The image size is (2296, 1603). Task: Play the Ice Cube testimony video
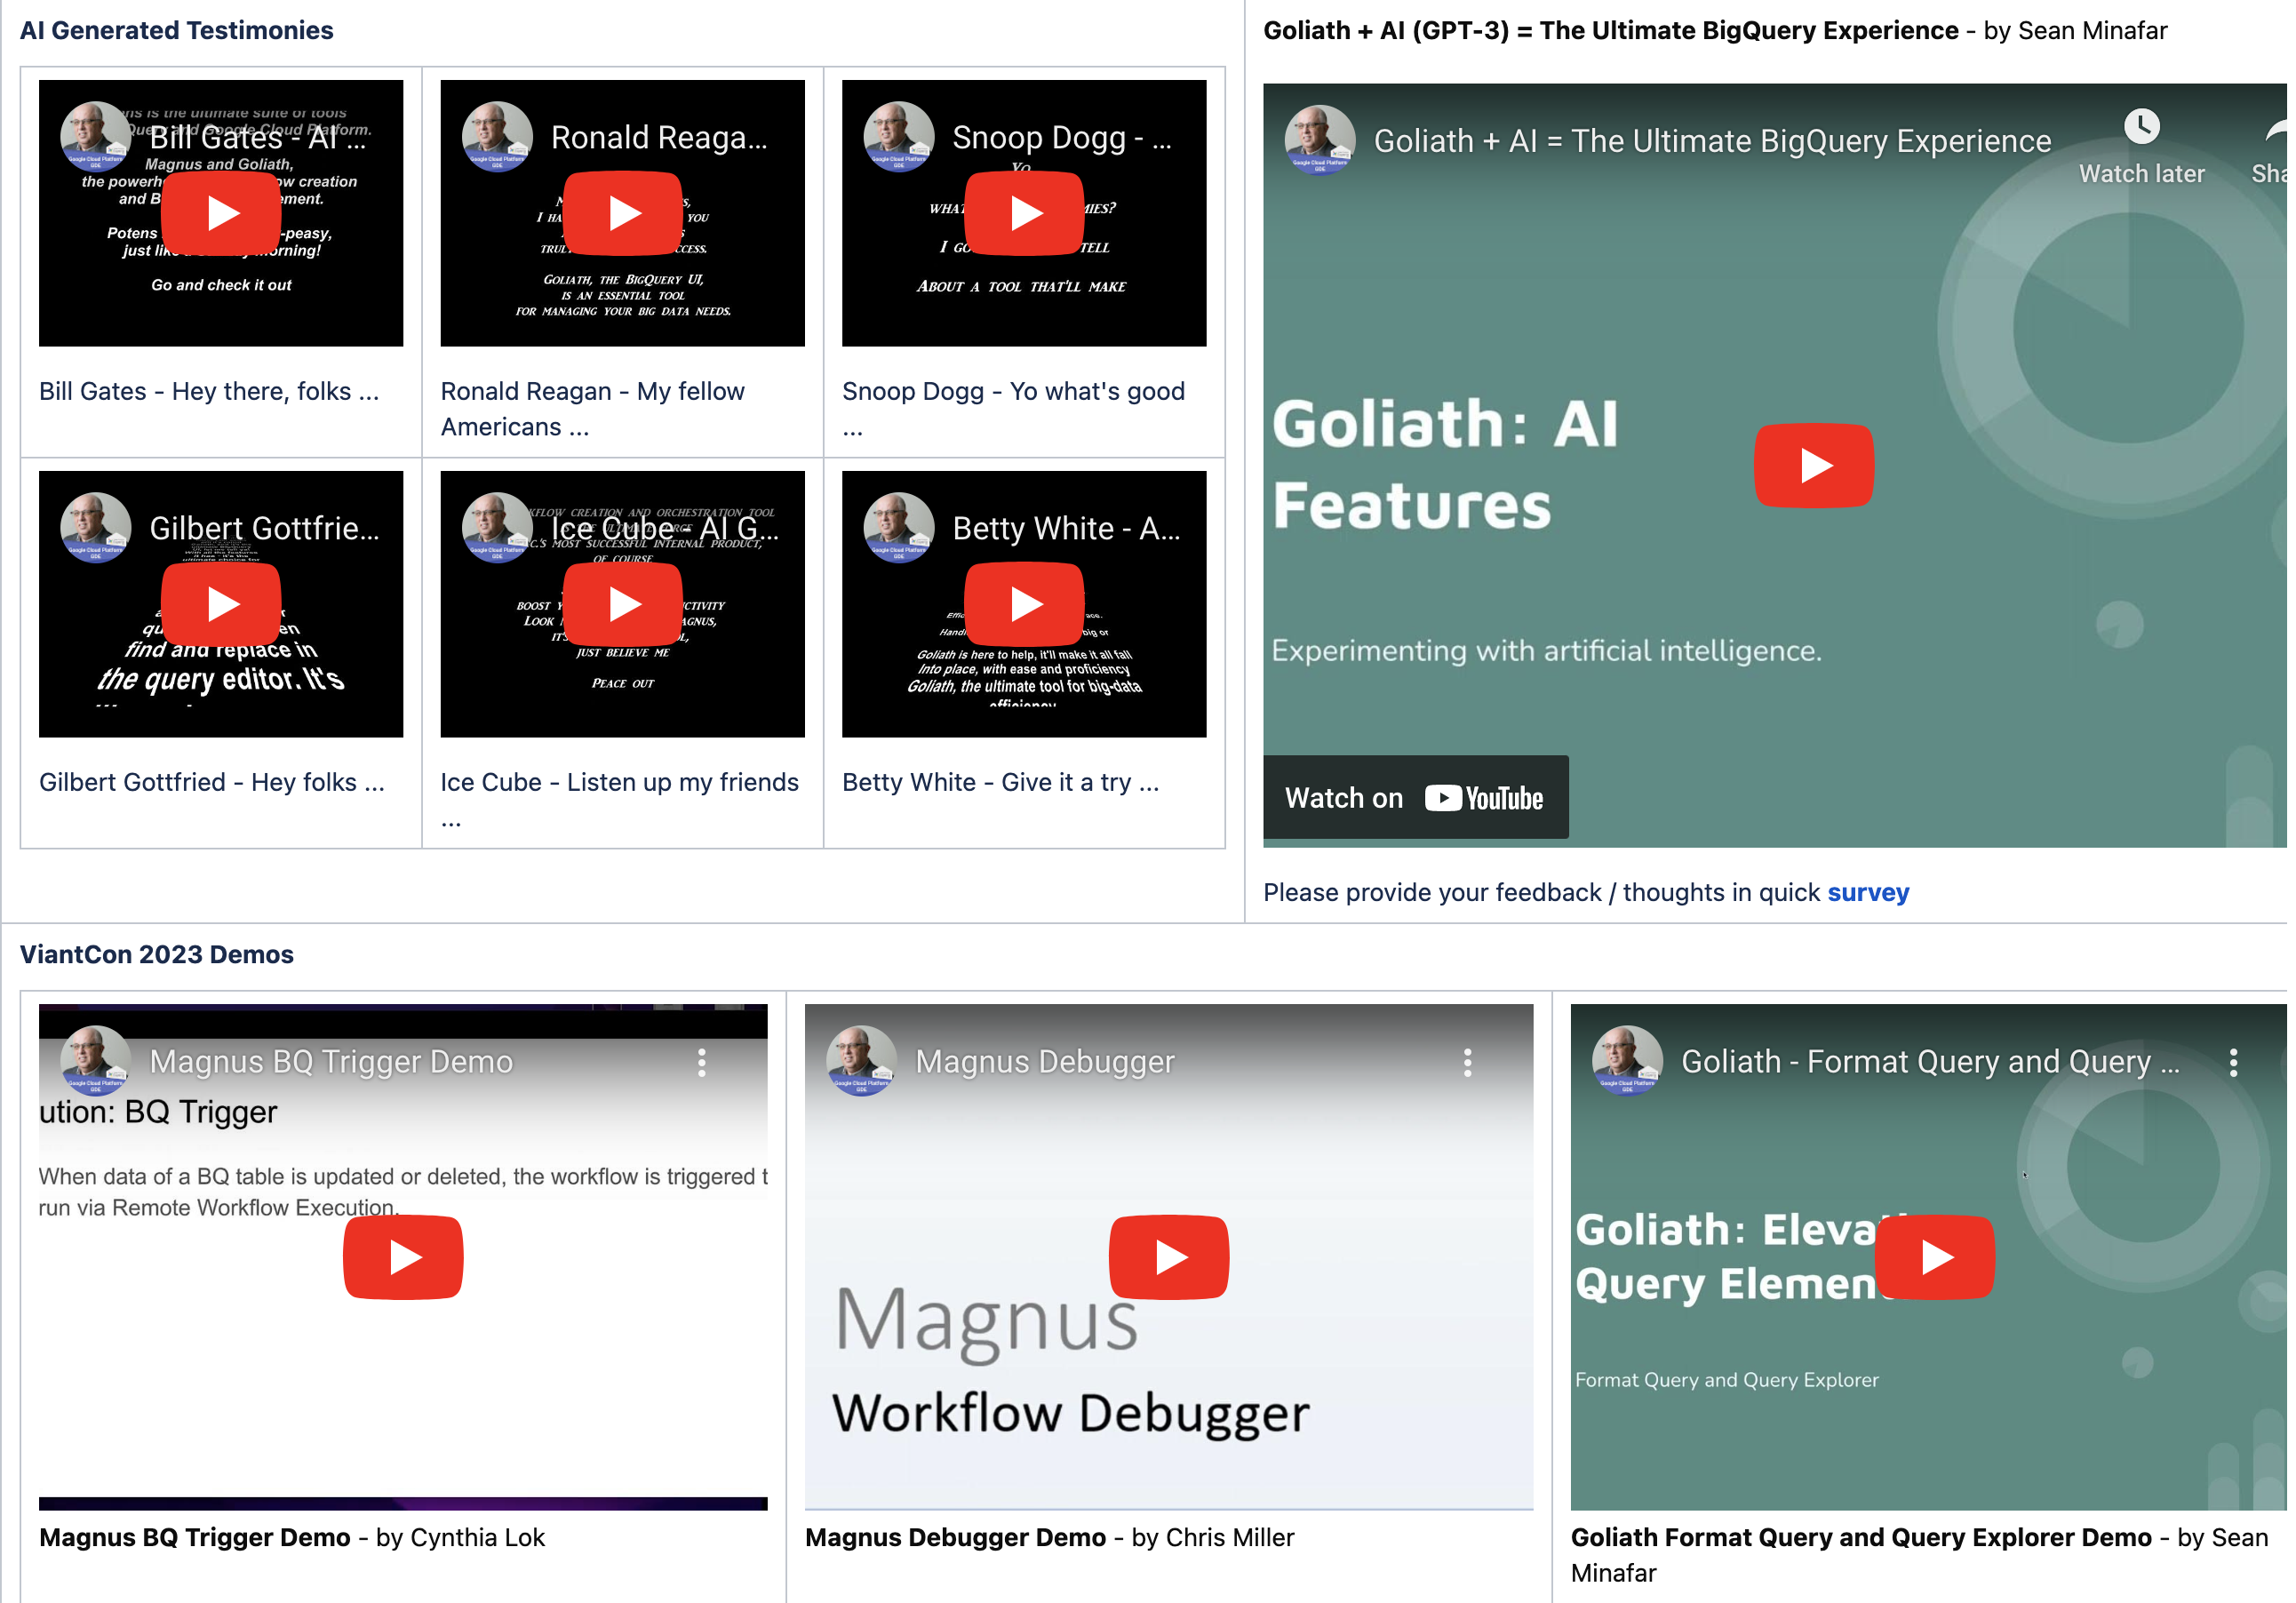point(623,604)
